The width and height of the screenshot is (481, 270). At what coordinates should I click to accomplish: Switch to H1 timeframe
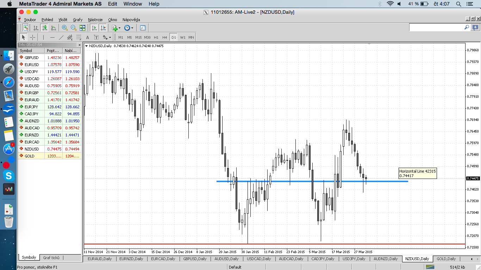[x=156, y=37]
